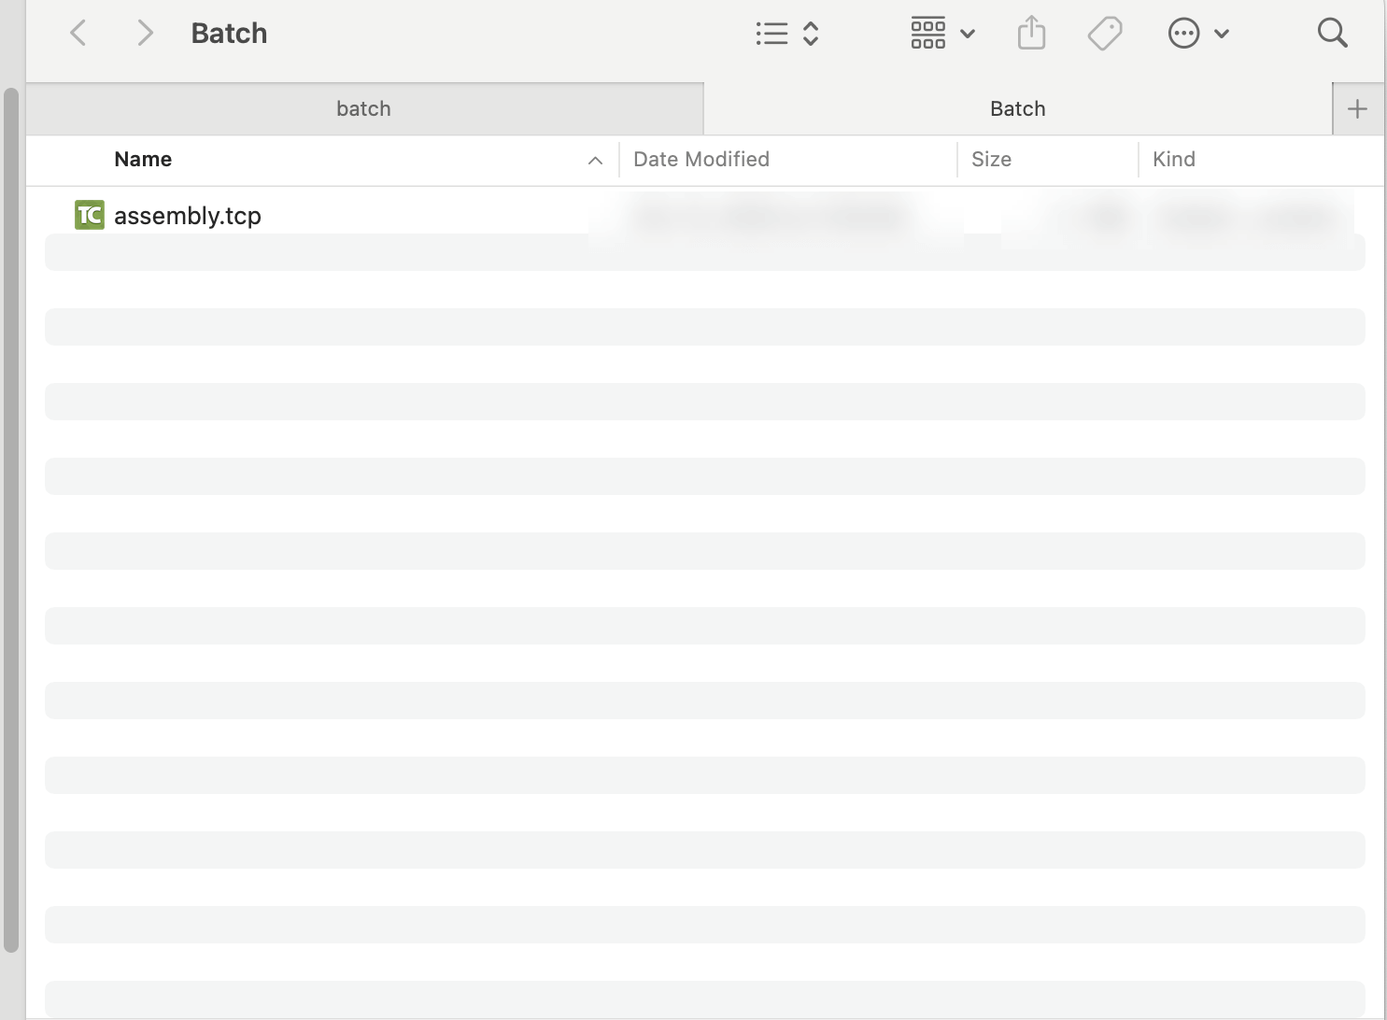The image size is (1387, 1020).
Task: Click the Tags icon in toolbar
Action: (x=1105, y=34)
